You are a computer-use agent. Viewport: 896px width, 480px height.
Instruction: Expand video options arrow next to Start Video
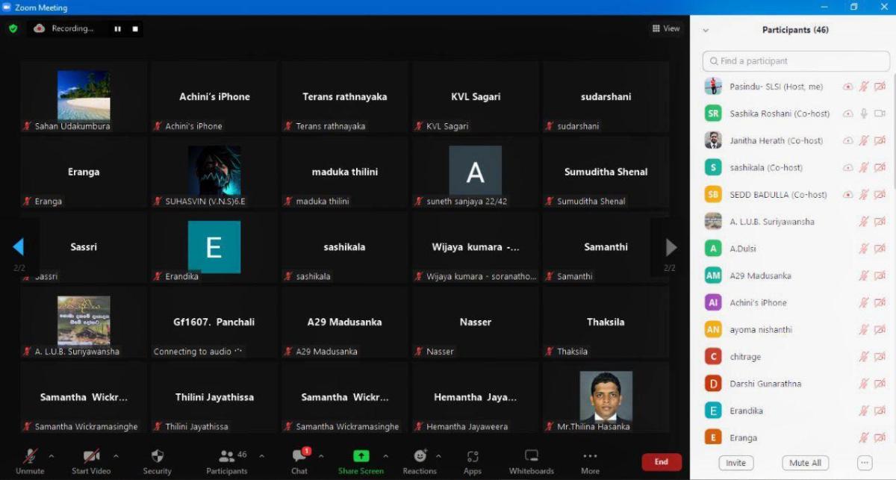point(116,455)
